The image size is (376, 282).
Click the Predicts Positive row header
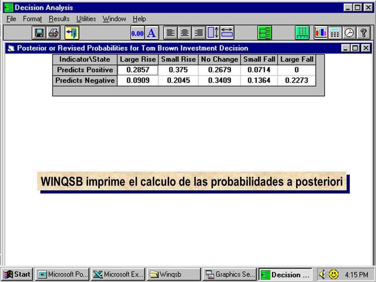click(x=85, y=70)
